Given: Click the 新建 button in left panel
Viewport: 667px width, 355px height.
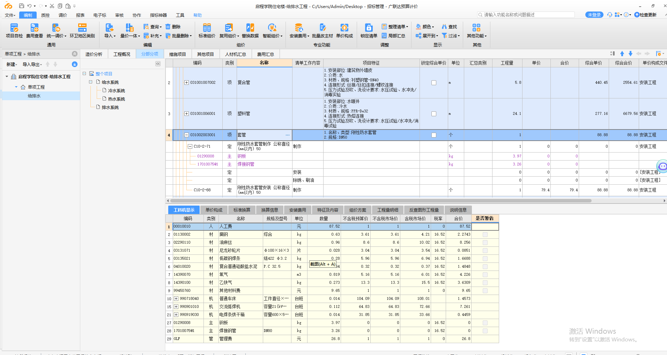Looking at the screenshot, I should [12, 64].
